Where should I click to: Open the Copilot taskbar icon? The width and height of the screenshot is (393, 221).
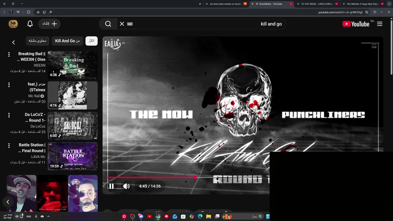point(192,216)
